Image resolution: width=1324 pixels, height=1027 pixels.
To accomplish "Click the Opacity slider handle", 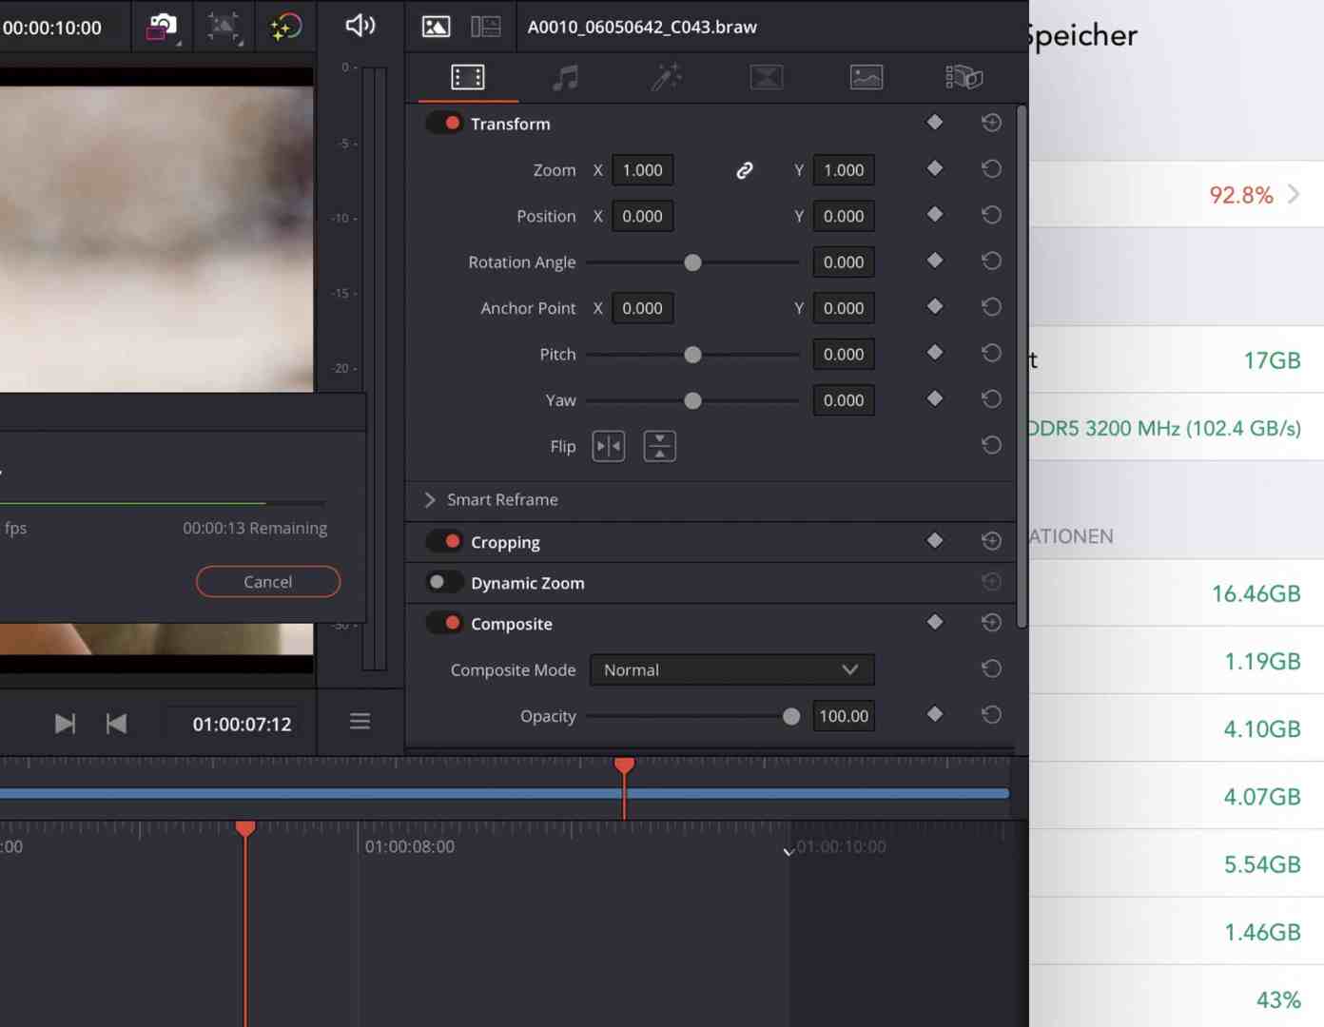I will 791,716.
